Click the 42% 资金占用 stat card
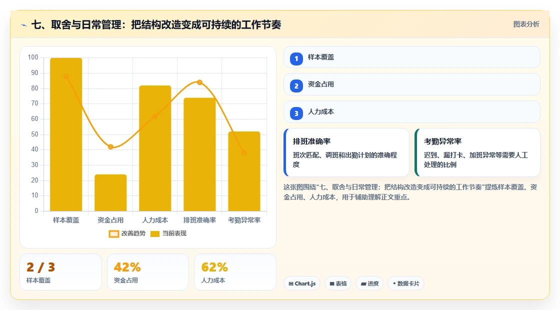This screenshot has width=560, height=310. click(148, 272)
